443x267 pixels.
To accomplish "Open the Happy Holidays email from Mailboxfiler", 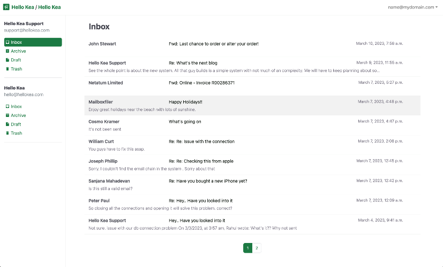I will click(x=252, y=105).
